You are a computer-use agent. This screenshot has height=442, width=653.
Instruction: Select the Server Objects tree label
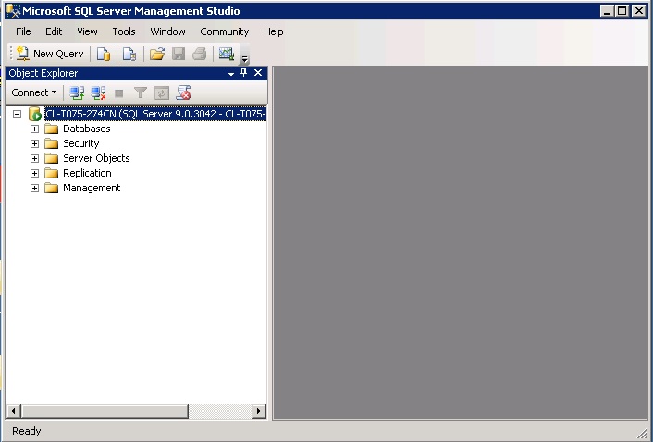point(96,158)
